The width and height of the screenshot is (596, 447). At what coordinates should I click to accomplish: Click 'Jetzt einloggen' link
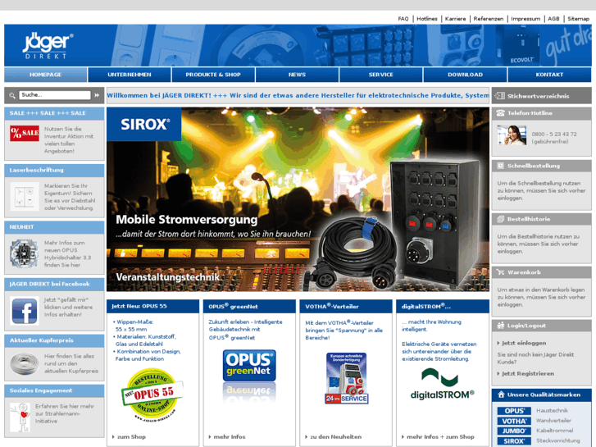point(522,343)
